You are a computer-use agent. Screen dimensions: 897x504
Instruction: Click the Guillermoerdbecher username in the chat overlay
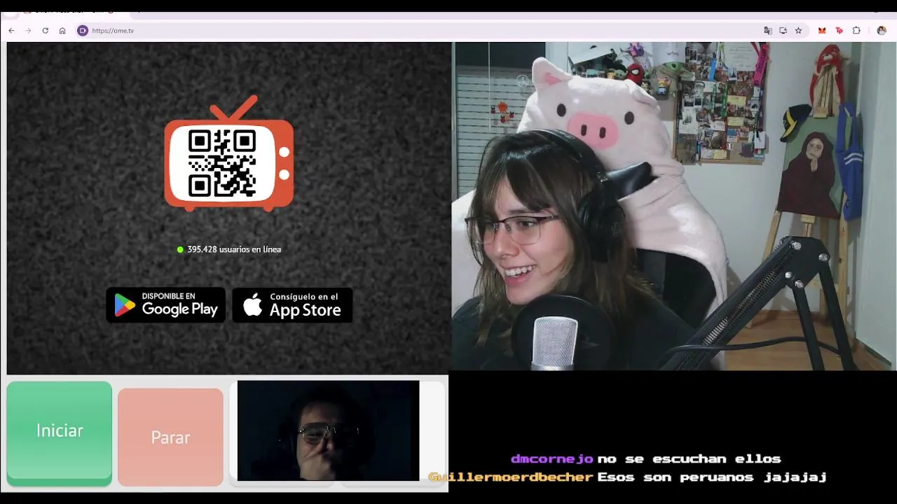[x=511, y=477]
